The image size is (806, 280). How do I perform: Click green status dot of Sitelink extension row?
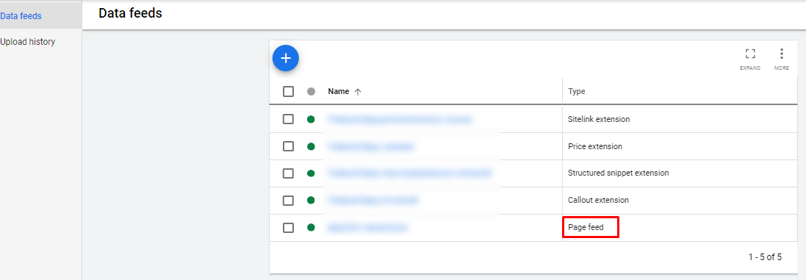(x=311, y=119)
